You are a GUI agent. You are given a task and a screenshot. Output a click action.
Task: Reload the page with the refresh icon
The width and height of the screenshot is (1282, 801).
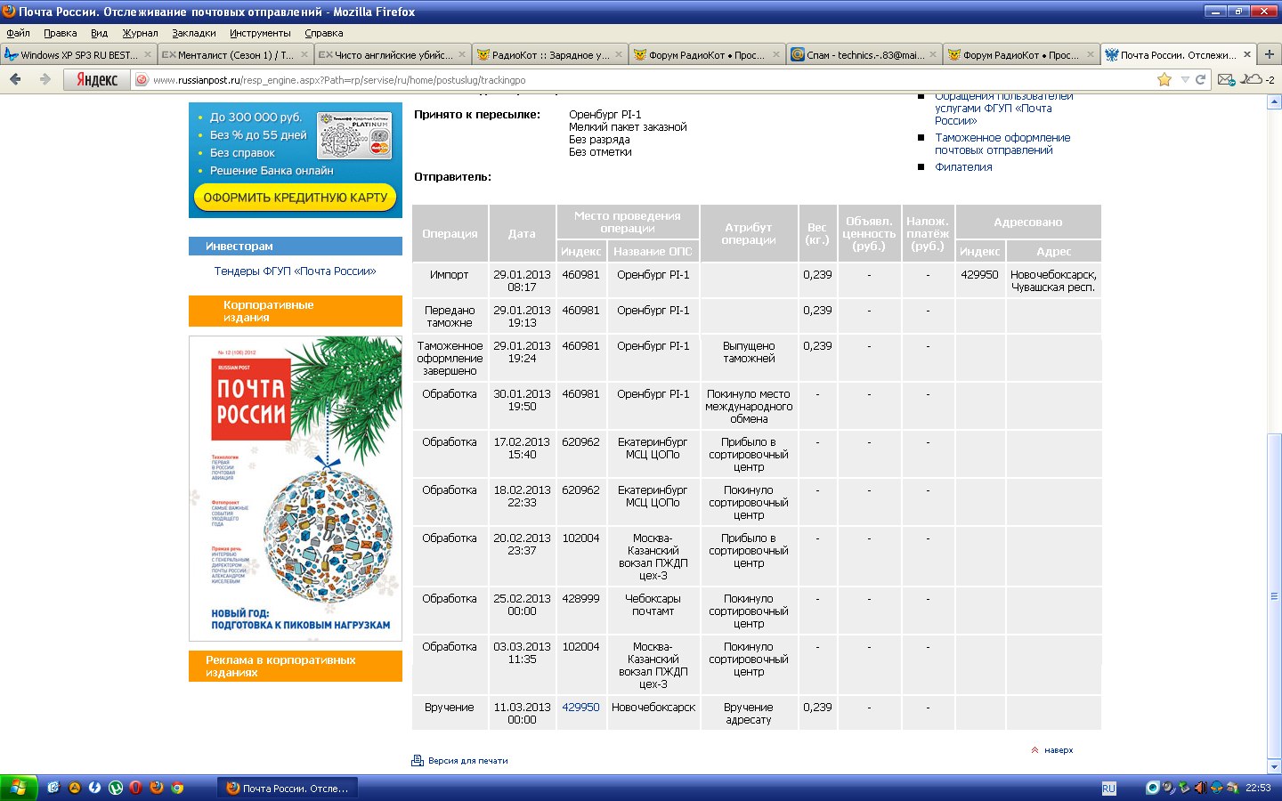click(x=1200, y=79)
